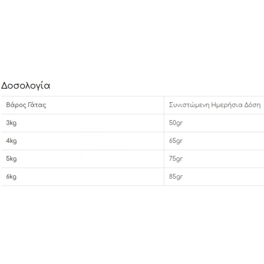The height and width of the screenshot is (264, 264).
Task: Select the Βάρος Γάτας column header
Action: click(82, 105)
